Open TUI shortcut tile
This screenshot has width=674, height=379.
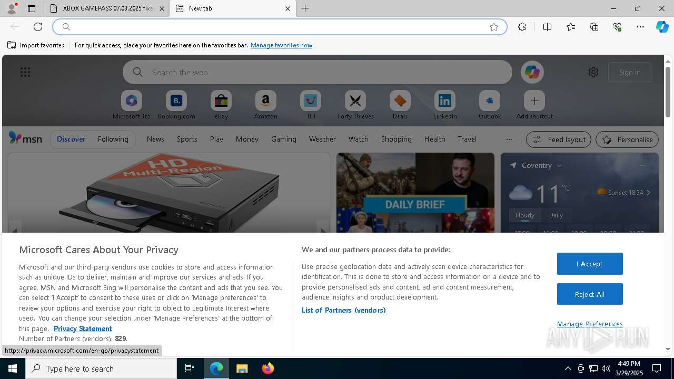coord(311,105)
